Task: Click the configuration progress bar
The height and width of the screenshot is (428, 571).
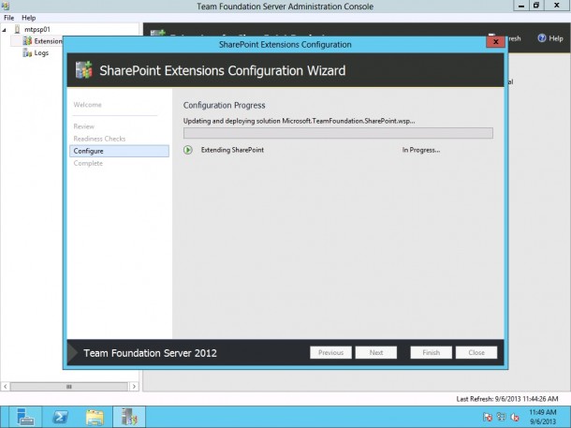Action: (338, 133)
